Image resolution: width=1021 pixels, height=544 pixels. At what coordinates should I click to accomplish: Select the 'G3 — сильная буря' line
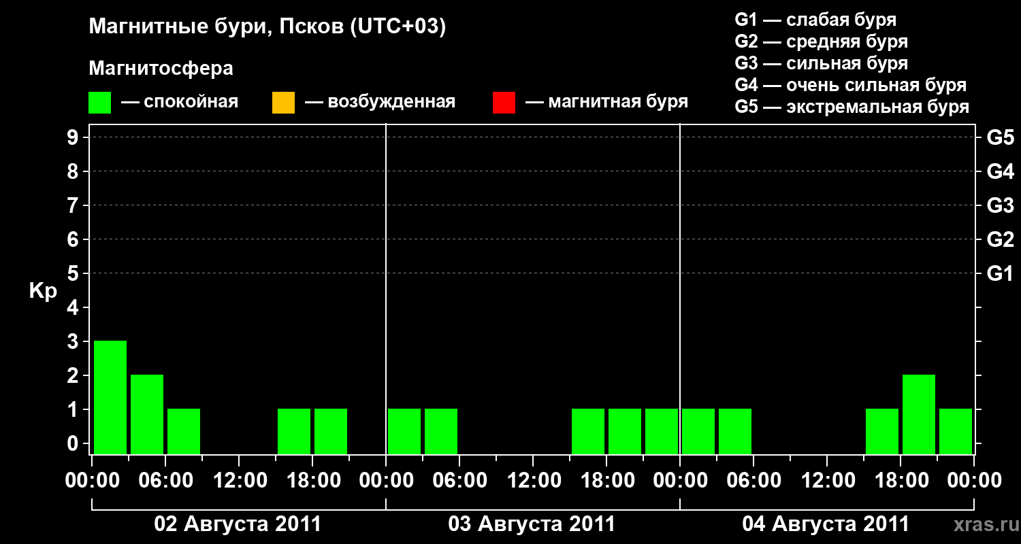coord(822,63)
